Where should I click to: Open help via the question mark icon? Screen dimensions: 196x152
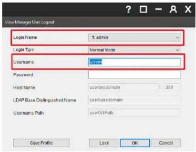128,9
